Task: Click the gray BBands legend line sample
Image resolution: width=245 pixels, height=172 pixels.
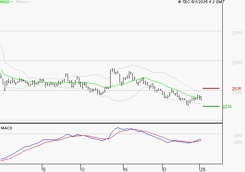Action: click(30, 2)
